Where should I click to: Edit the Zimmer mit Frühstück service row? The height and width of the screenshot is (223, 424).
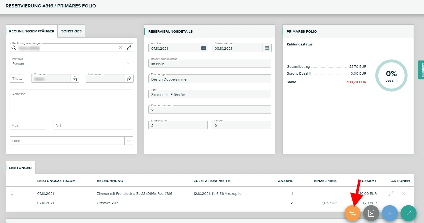[391, 193]
